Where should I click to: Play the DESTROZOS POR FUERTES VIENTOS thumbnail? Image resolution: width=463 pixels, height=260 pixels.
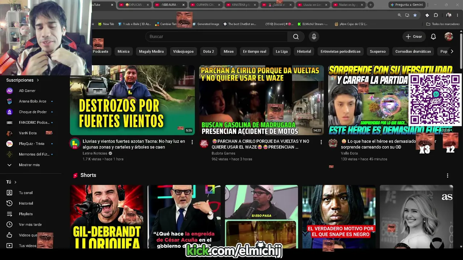[x=132, y=100]
